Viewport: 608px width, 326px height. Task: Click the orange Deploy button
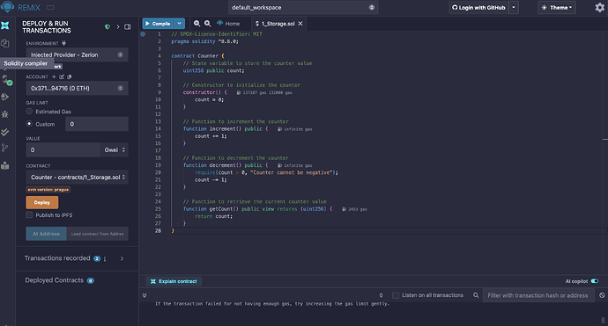[x=42, y=202]
